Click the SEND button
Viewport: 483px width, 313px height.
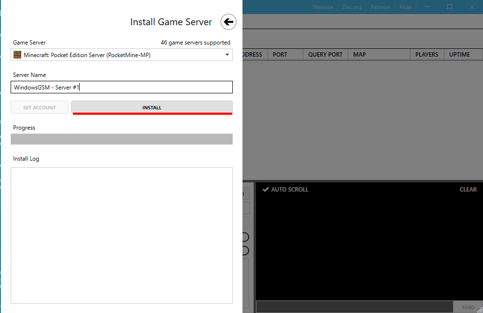[468, 307]
